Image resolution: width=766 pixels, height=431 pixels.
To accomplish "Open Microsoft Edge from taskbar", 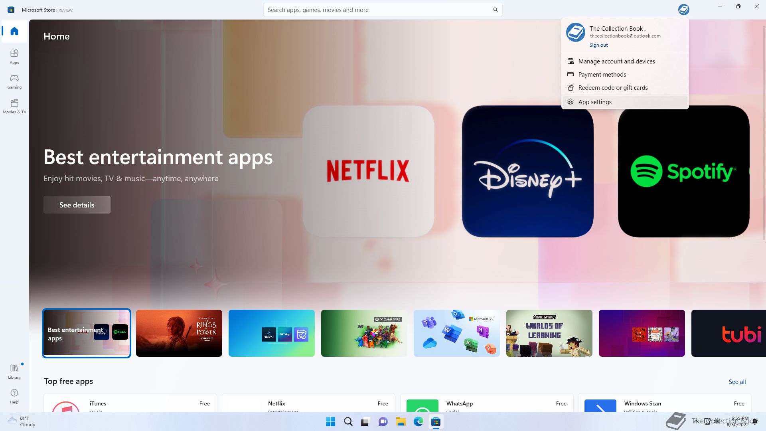I will (418, 422).
